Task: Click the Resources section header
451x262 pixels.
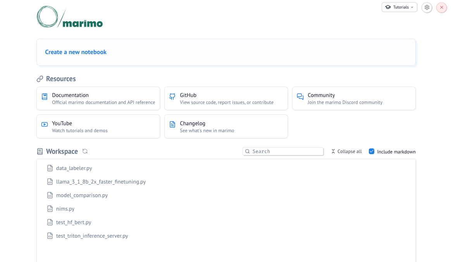Action: pyautogui.click(x=60, y=79)
